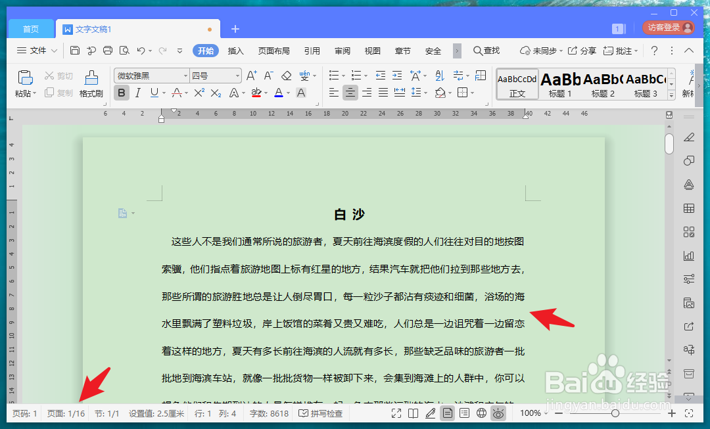Viewport: 710px width, 429px height.
Task: Toggle spell check in status bar
Action: (x=321, y=414)
